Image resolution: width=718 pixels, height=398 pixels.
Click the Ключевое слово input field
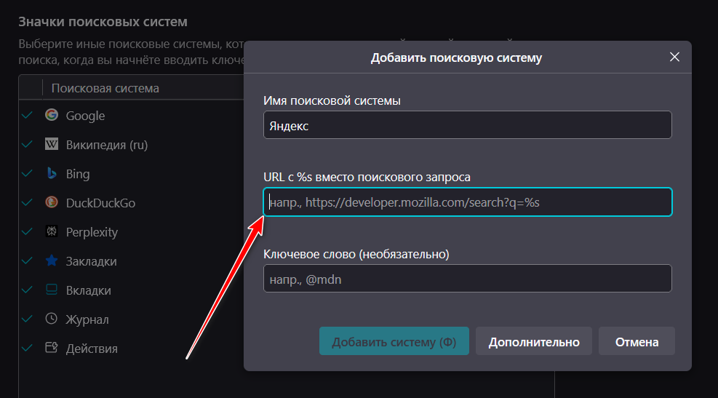click(x=467, y=278)
